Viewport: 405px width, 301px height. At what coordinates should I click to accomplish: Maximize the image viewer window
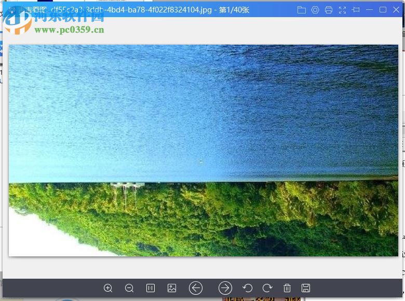tap(383, 10)
